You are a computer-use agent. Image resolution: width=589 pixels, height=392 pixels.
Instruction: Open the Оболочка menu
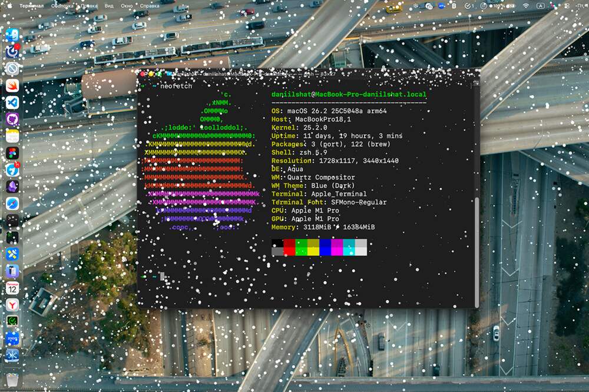click(x=62, y=5)
